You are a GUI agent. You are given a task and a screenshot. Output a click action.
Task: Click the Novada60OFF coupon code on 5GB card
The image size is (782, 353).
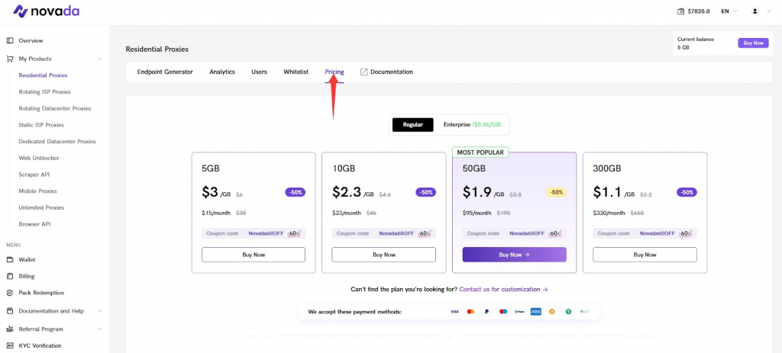click(x=266, y=233)
